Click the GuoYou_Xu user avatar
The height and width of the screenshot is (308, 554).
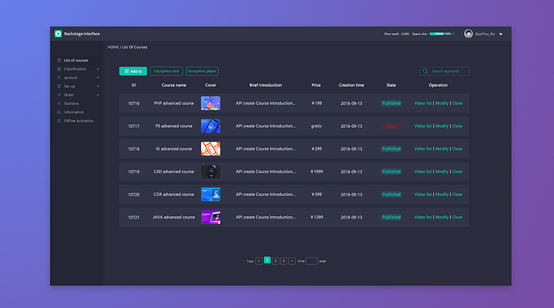469,33
